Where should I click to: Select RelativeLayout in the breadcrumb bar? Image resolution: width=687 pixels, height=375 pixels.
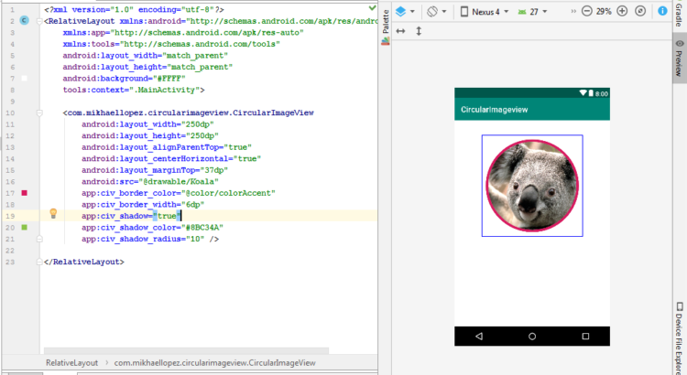click(72, 363)
